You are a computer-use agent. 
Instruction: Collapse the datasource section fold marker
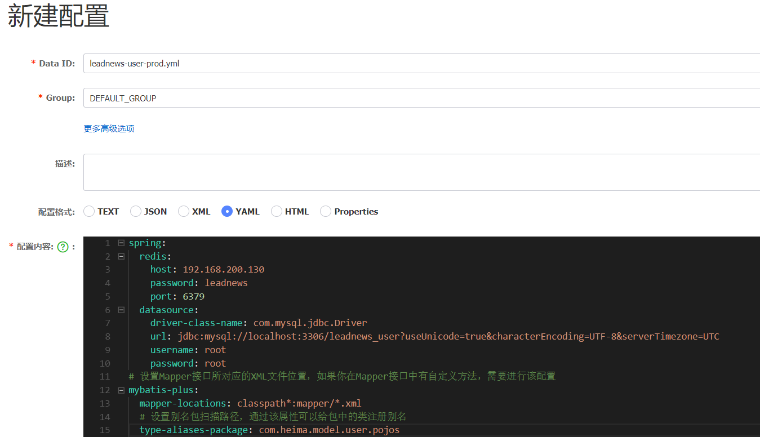pyautogui.click(x=121, y=310)
